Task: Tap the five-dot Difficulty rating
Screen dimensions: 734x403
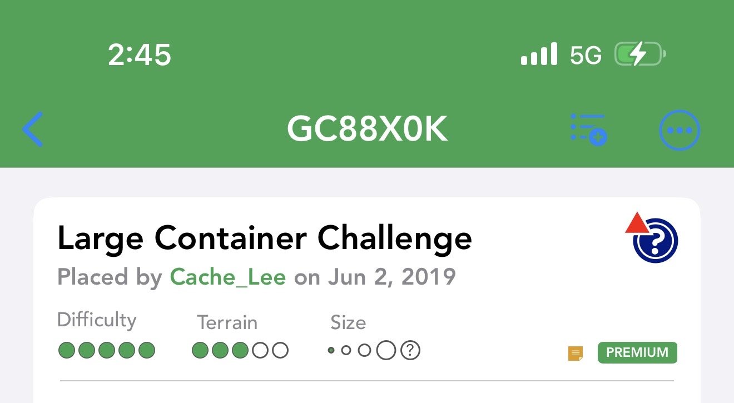Action: pos(106,350)
